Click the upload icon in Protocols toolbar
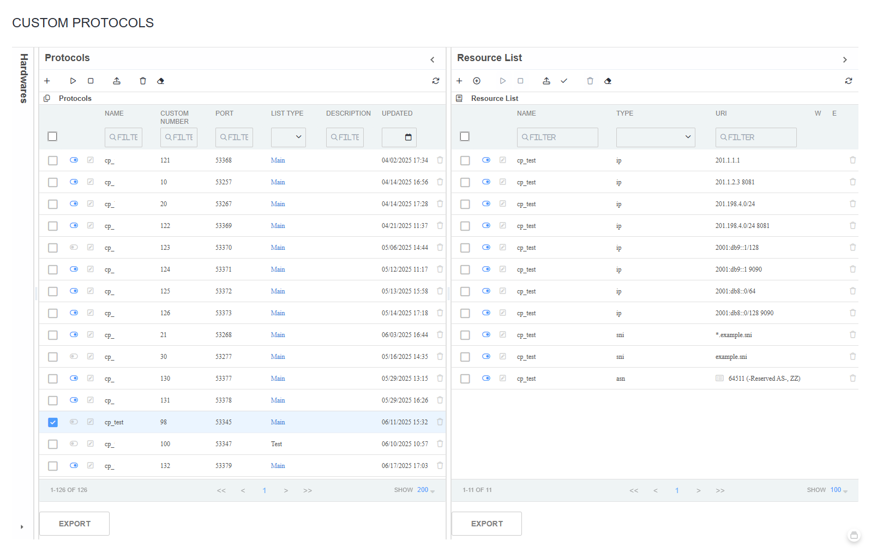This screenshot has height=552, width=871. pos(117,81)
